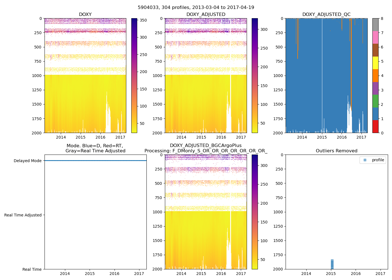
Task: Click the blue profile legend marker
Action: (x=365, y=160)
